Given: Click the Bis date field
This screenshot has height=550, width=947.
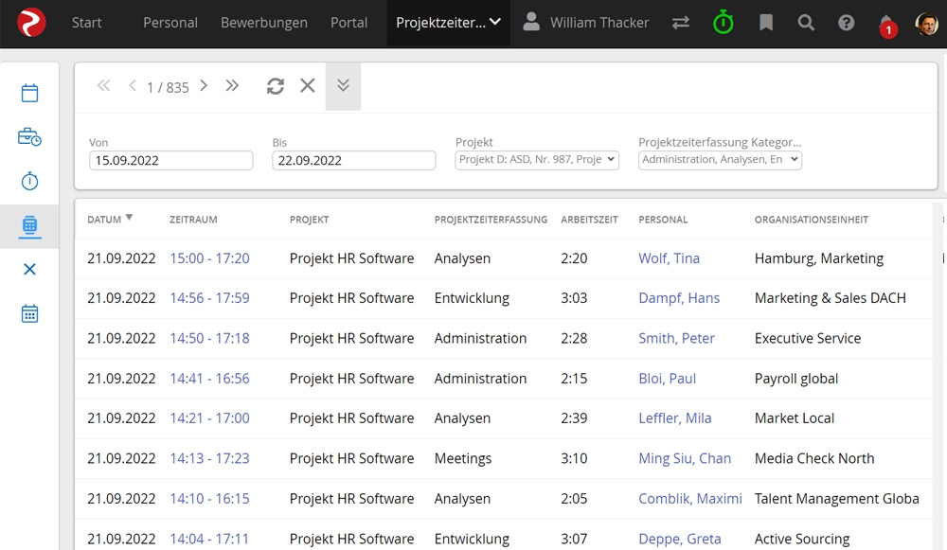Looking at the screenshot, I should 354,161.
